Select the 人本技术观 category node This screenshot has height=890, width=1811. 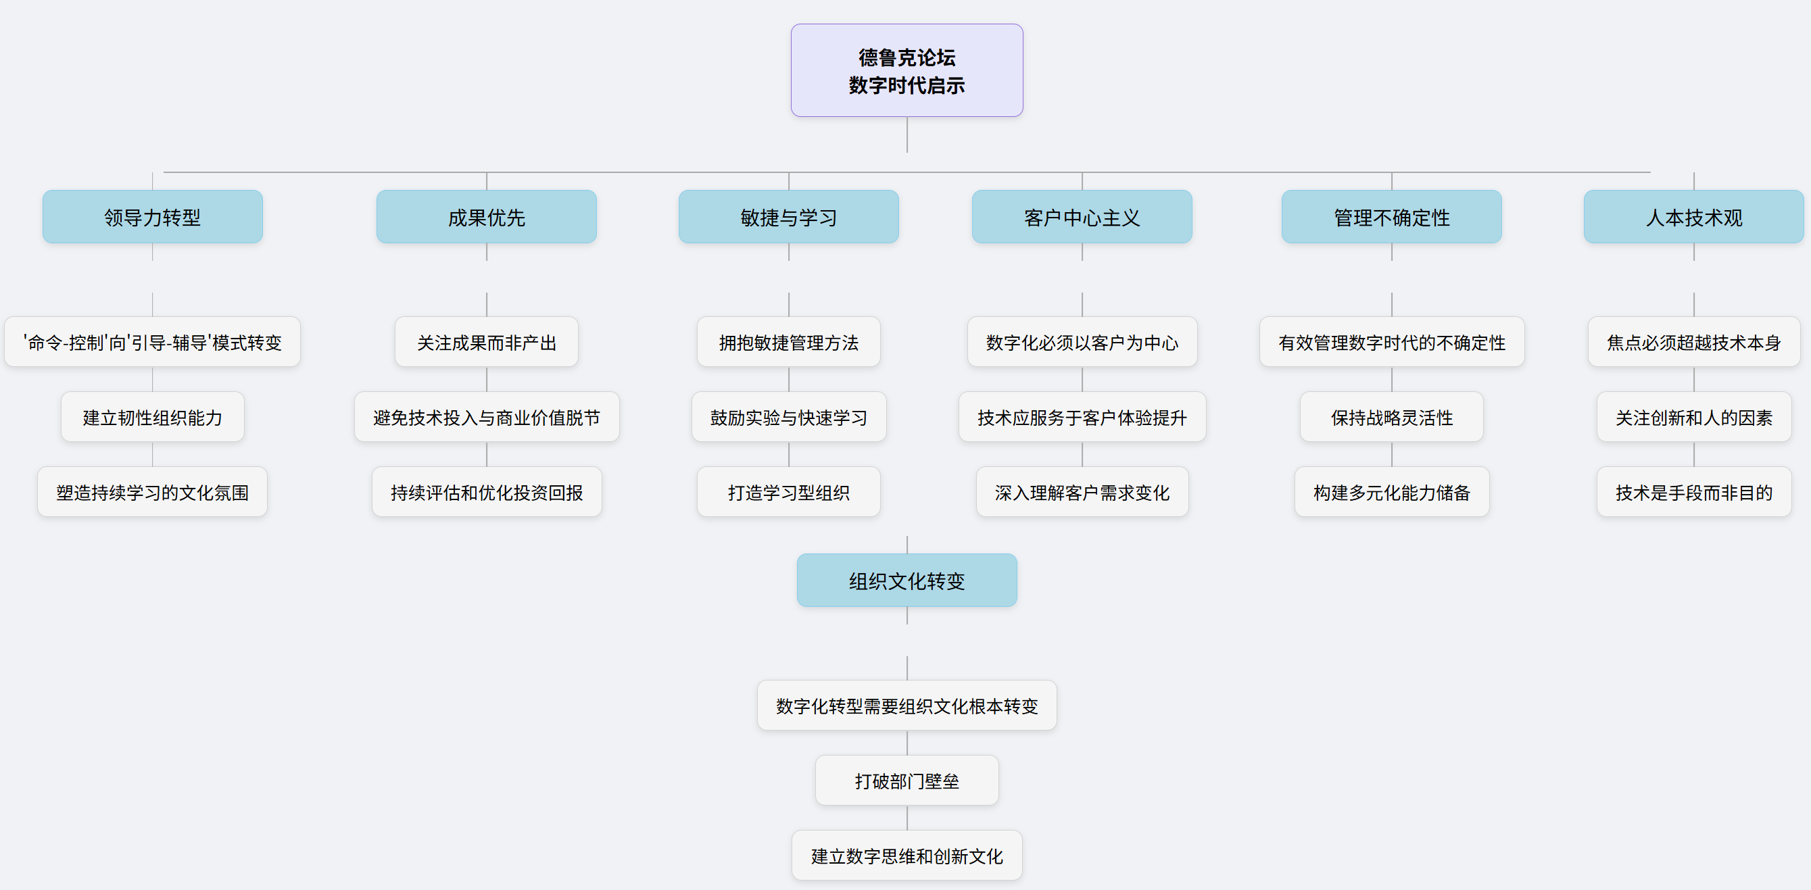click(x=1693, y=217)
